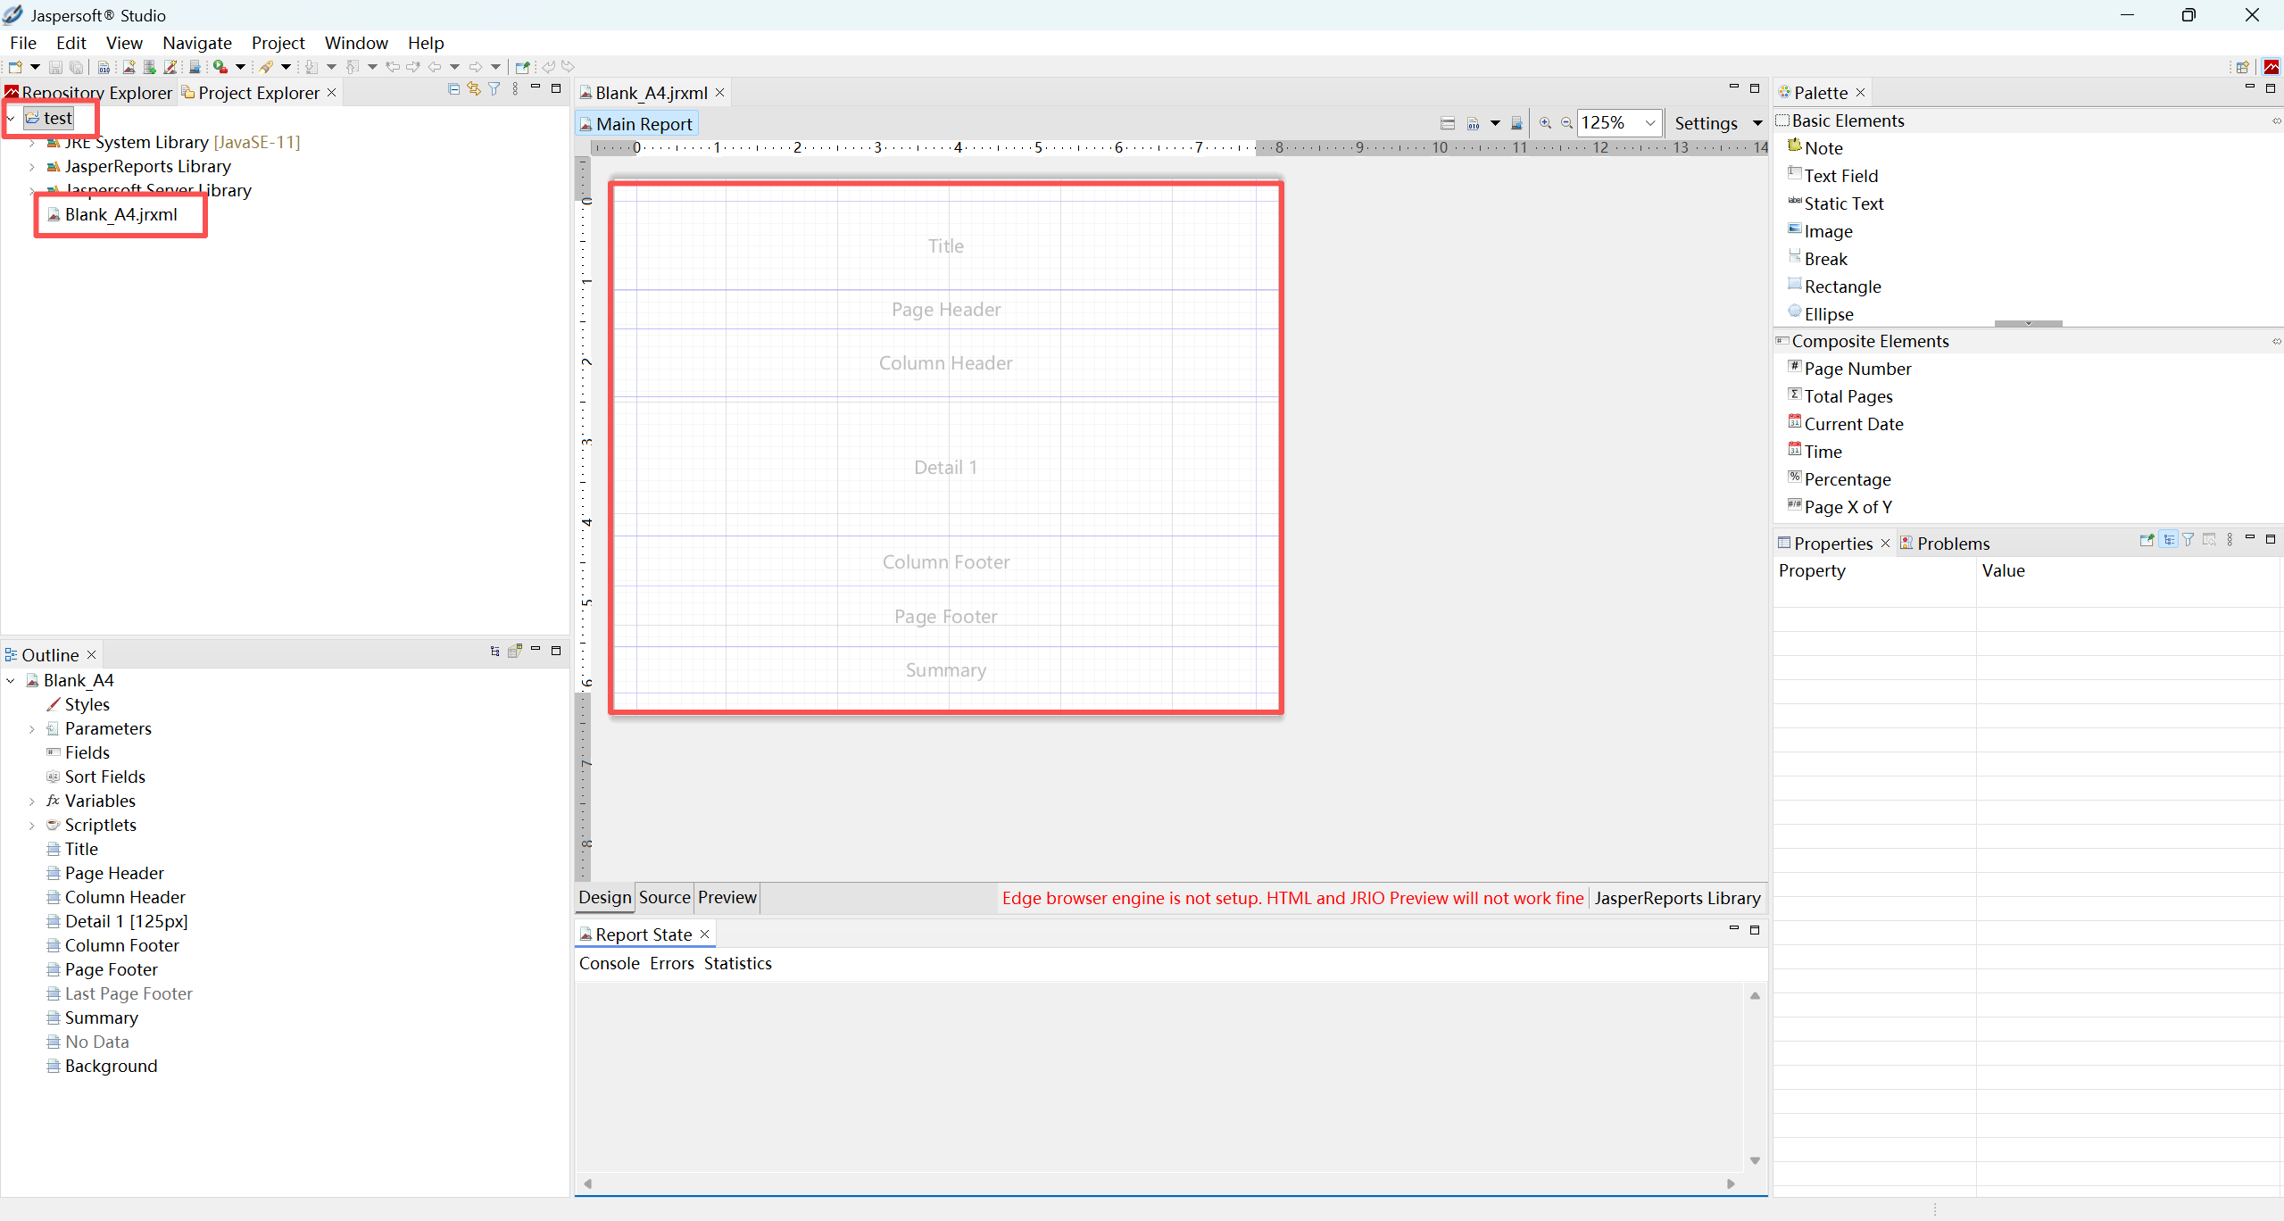Select the Static Text palette element
The width and height of the screenshot is (2284, 1221).
1843,203
